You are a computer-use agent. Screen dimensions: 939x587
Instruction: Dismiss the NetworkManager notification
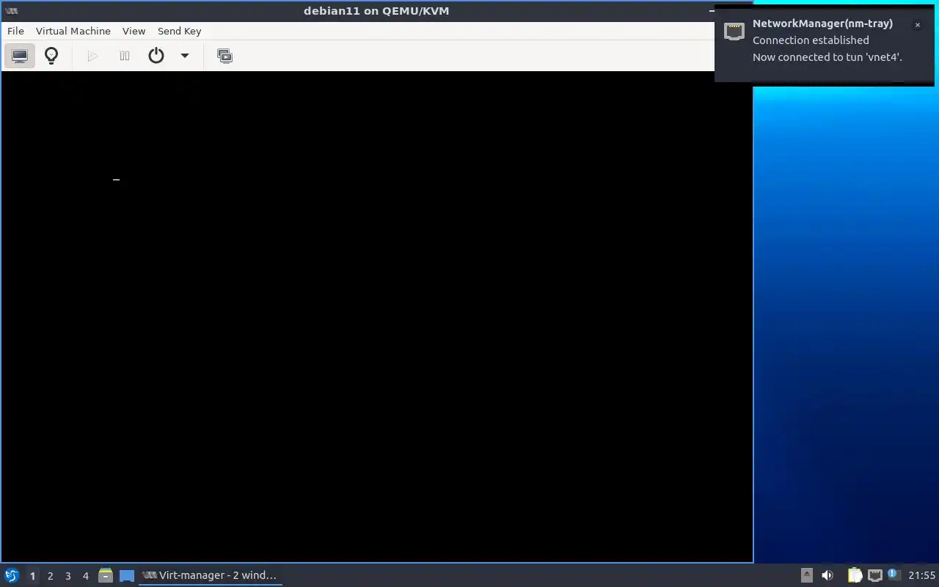click(917, 25)
